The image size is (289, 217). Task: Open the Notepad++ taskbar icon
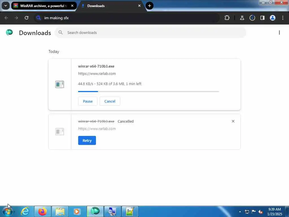coord(130,211)
